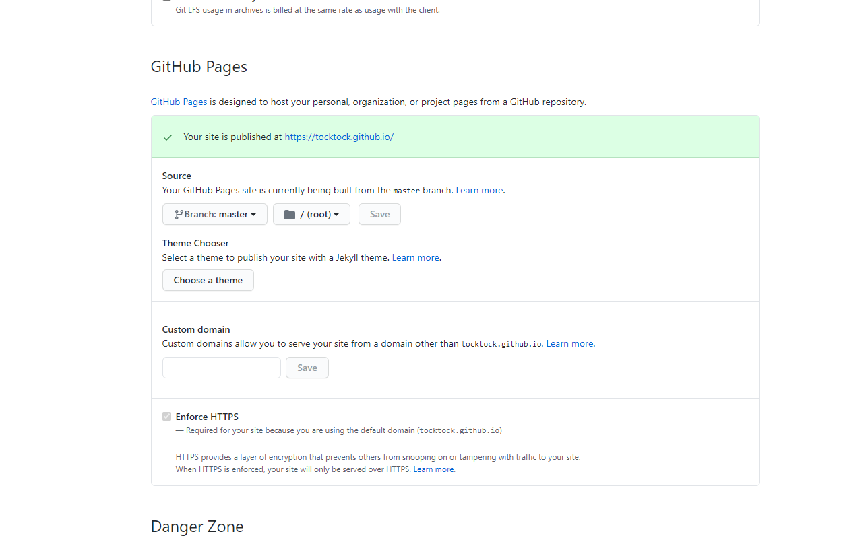
Task: Click the Choose a theme button
Action: coord(208,280)
